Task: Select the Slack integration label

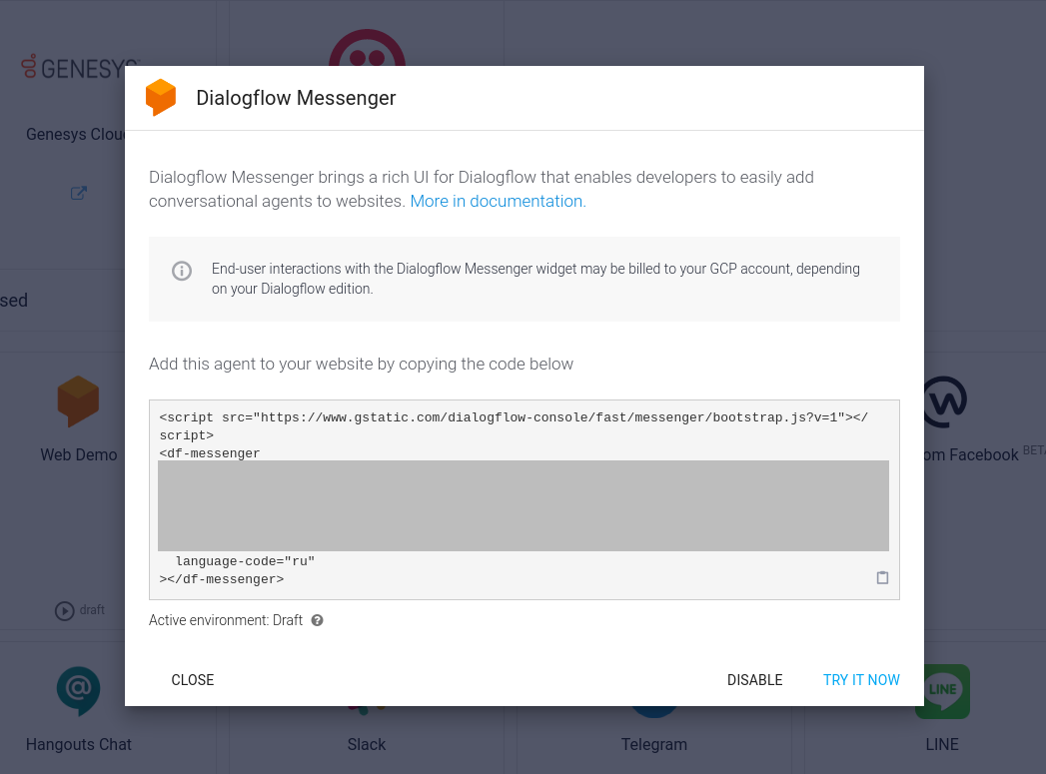Action: (x=367, y=745)
